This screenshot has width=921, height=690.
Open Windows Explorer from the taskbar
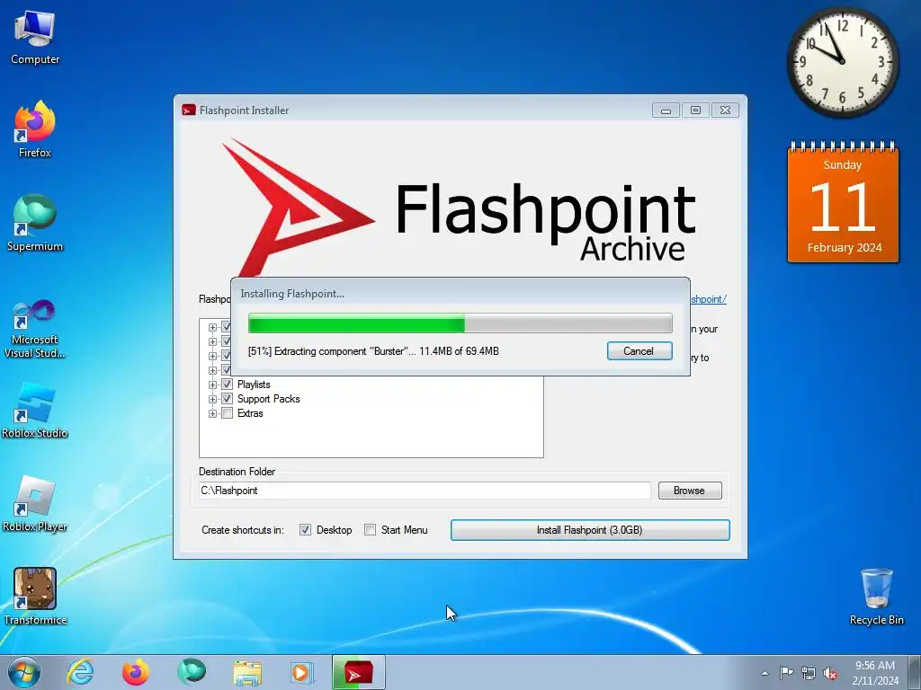coord(247,672)
